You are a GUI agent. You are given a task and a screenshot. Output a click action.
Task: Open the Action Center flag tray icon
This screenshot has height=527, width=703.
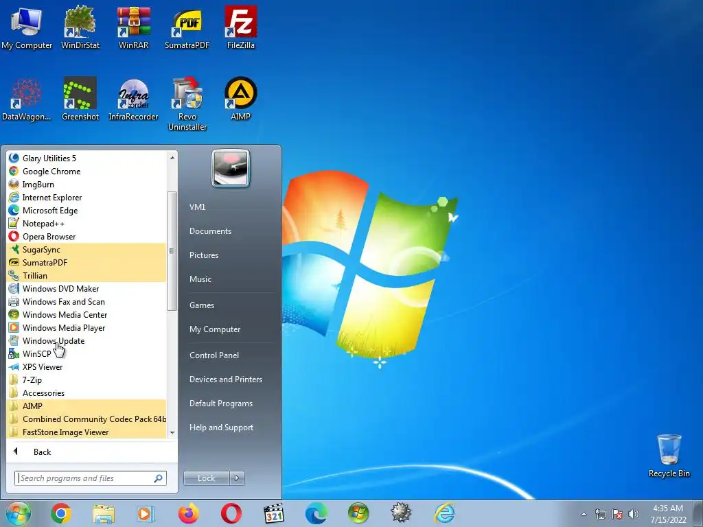tap(617, 514)
